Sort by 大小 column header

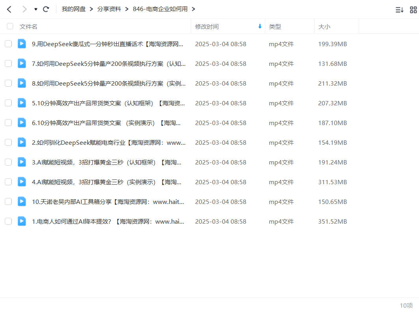coord(324,26)
